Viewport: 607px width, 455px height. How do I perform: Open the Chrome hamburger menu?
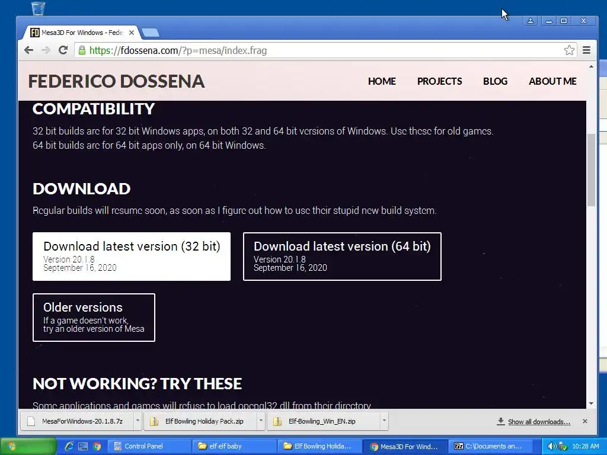586,50
